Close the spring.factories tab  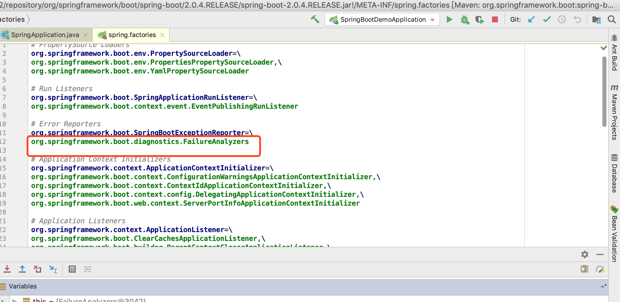[x=162, y=35]
